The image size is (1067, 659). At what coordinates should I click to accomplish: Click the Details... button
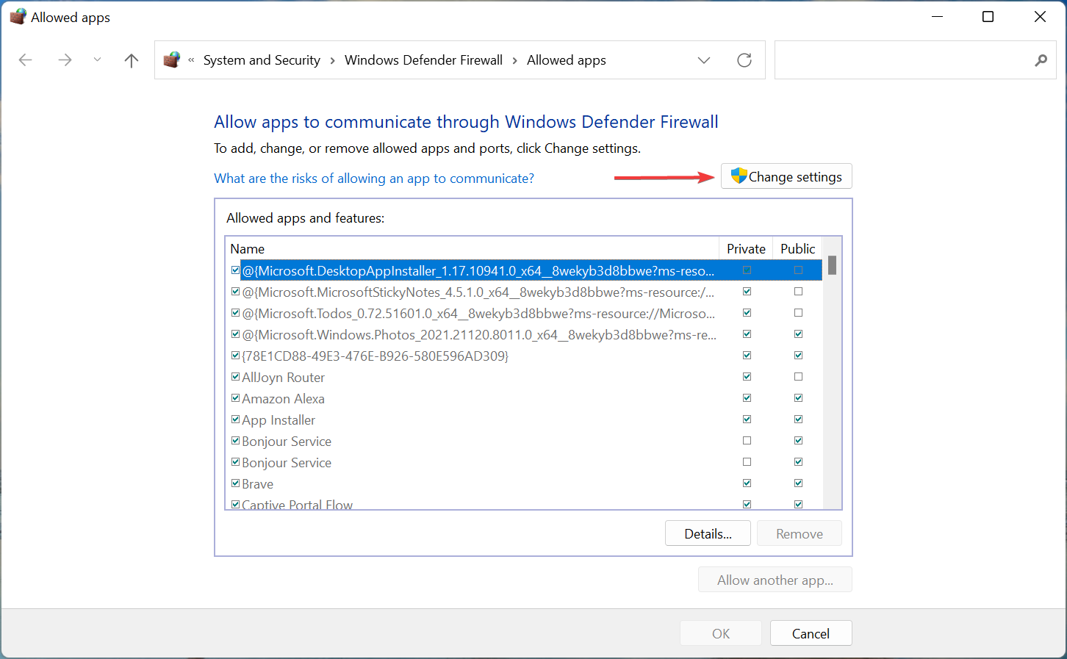708,533
